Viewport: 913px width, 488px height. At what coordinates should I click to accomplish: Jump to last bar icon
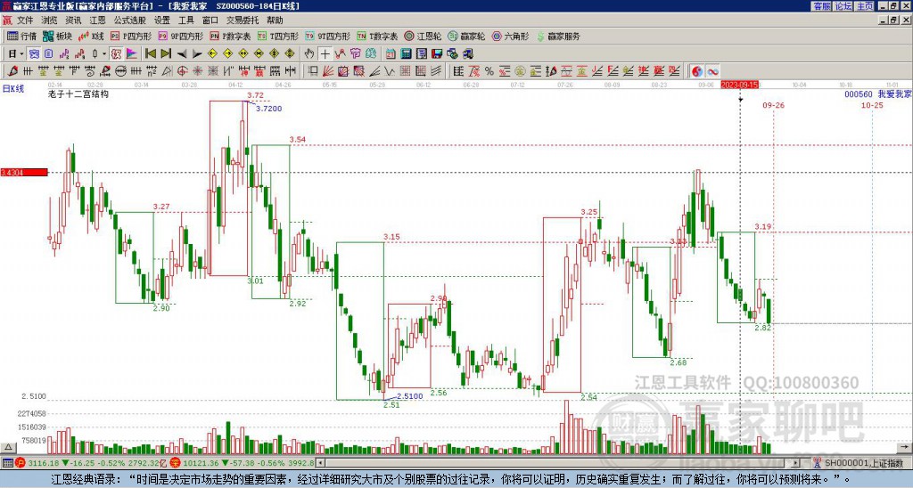pyautogui.click(x=166, y=54)
